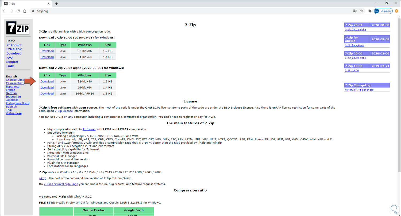Image resolution: width=401 pixels, height=216 pixels.
Task: Reload the 7-zip.org page
Action: tap(18, 11)
